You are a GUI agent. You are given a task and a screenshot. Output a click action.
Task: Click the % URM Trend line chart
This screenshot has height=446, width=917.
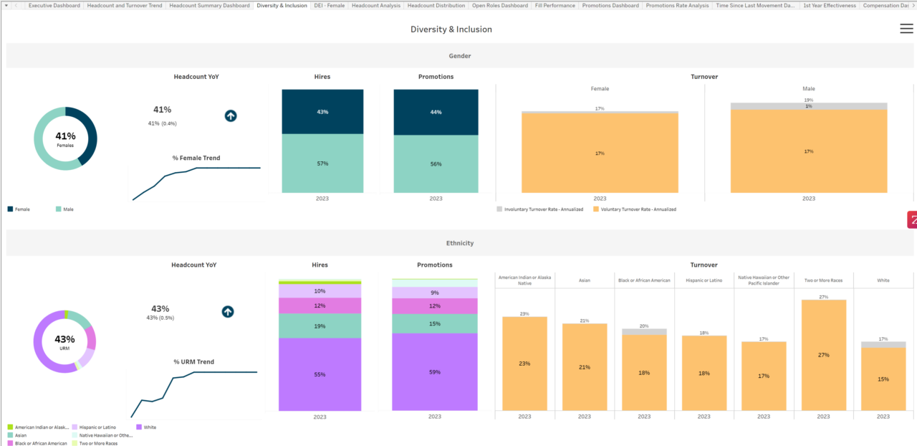coord(193,393)
